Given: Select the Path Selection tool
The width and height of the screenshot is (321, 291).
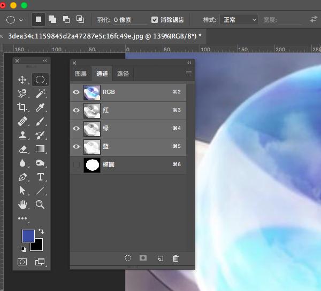Looking at the screenshot, I should (x=22, y=191).
